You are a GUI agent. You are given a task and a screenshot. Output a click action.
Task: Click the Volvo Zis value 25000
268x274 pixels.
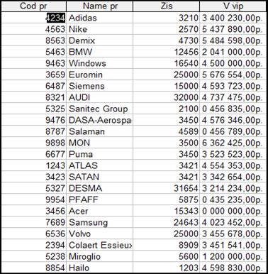167,234
